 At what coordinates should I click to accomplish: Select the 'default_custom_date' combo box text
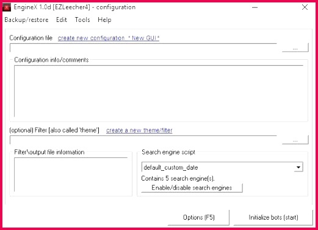pos(171,167)
